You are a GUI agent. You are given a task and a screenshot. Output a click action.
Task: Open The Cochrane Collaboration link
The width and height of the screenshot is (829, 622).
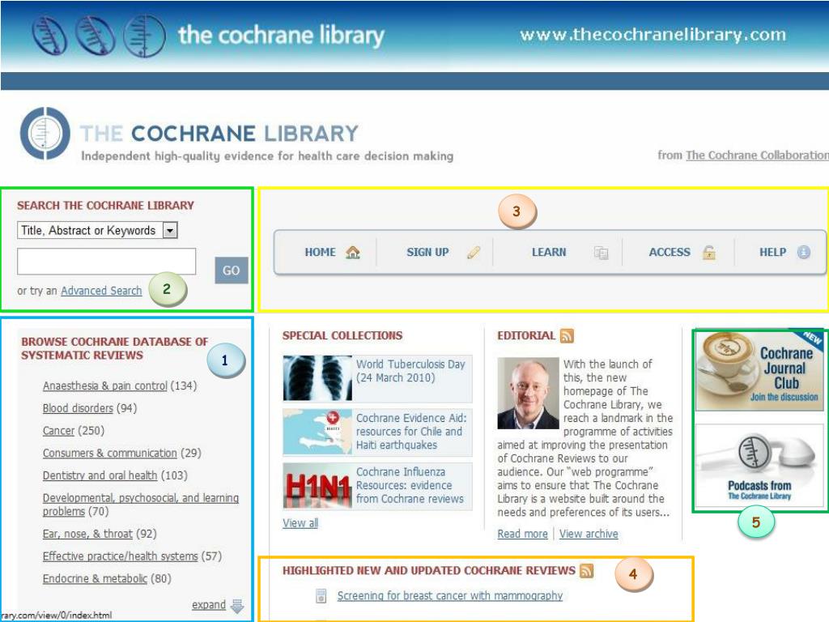757,155
